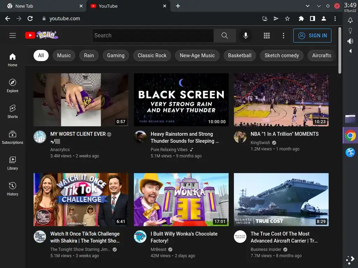Image resolution: width=358 pixels, height=268 pixels.
Task: Open tab search dropdown arrow
Action: (x=308, y=6)
